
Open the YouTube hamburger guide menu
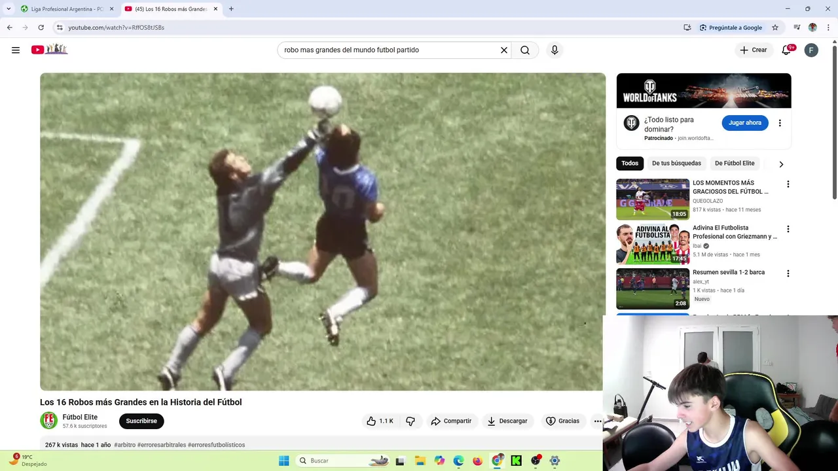[x=16, y=50]
